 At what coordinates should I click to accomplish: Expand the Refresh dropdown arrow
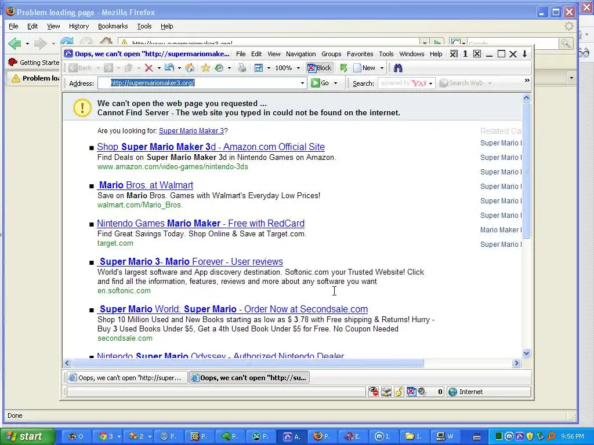coord(179,68)
